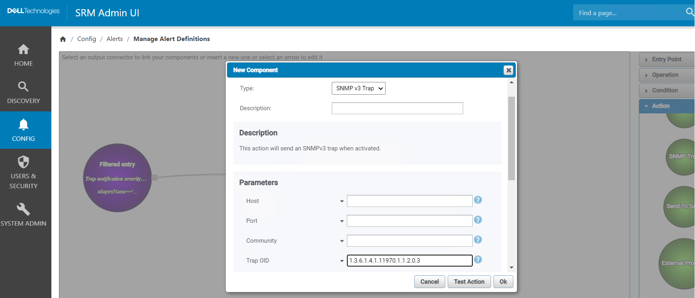
Task: Open Port parameter dropdown arrow
Action: pos(342,221)
